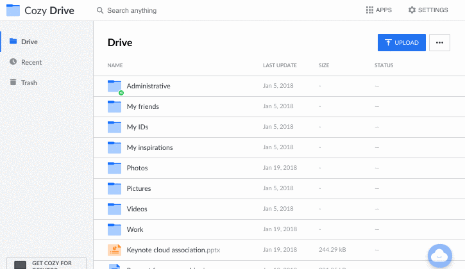465x269 pixels.
Task: Open the more options ellipsis menu
Action: point(439,43)
